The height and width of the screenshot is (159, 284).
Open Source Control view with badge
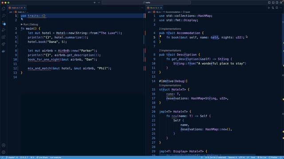4,23
